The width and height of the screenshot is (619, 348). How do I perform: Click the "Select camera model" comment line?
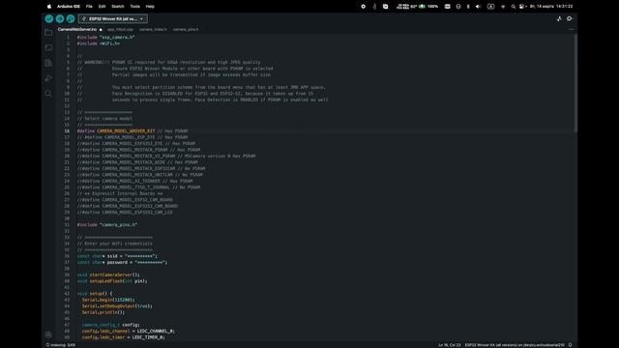click(x=104, y=118)
